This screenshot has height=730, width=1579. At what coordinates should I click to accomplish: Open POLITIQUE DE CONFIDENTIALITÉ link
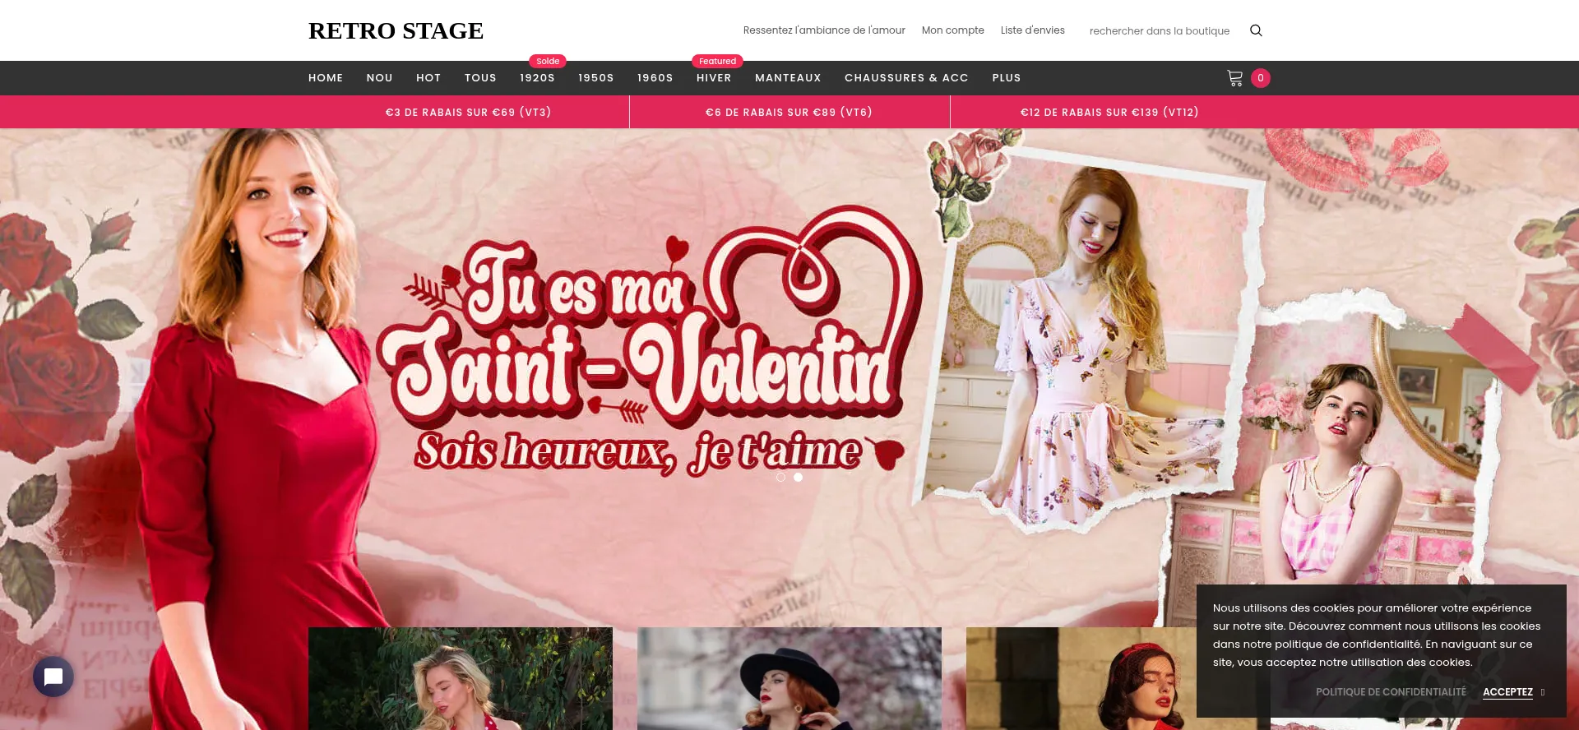coord(1391,692)
